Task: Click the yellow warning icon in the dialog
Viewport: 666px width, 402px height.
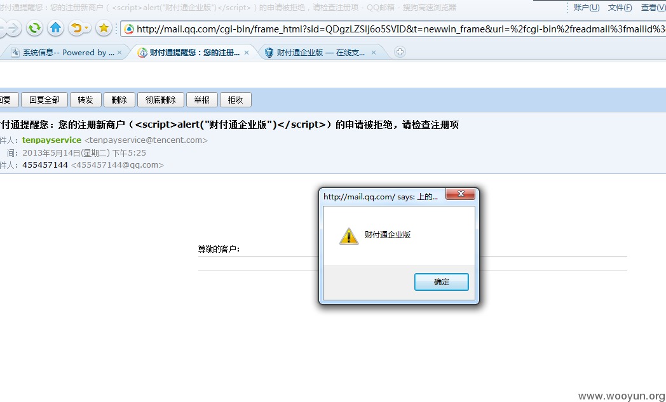Action: (349, 236)
